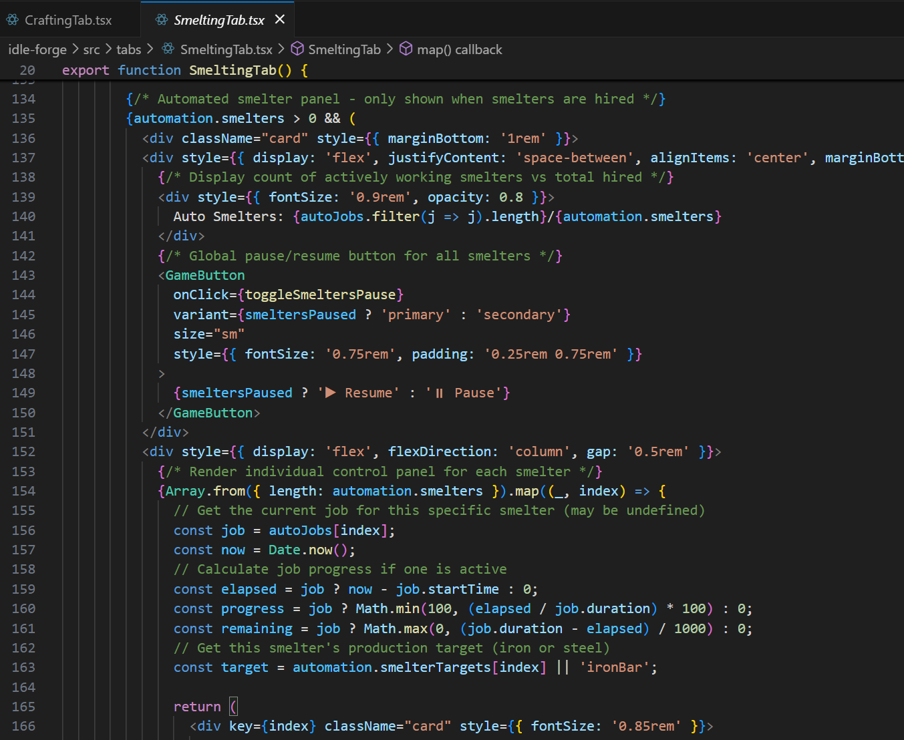Click the SmeltingTab function symbol icon in breadcrumbs
Viewport: 904px width, 740px height.
(x=297, y=49)
